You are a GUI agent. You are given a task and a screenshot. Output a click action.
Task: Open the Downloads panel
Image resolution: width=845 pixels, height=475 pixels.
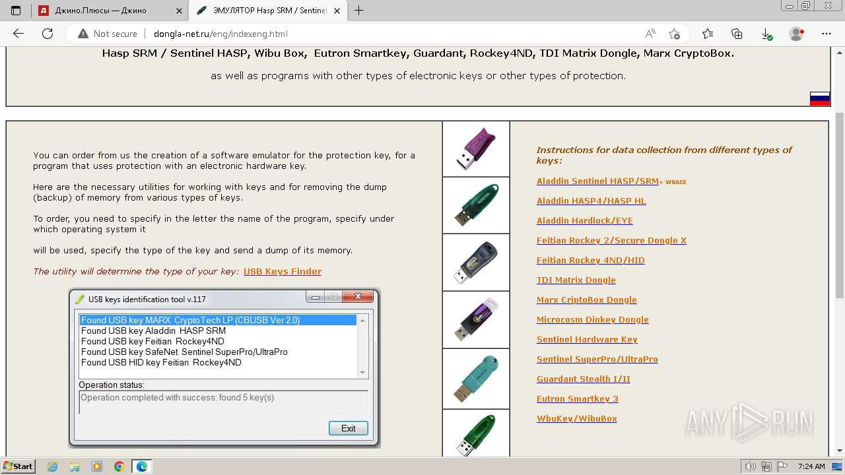766,34
